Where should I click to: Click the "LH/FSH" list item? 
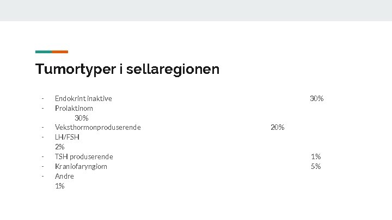pyautogui.click(x=67, y=137)
